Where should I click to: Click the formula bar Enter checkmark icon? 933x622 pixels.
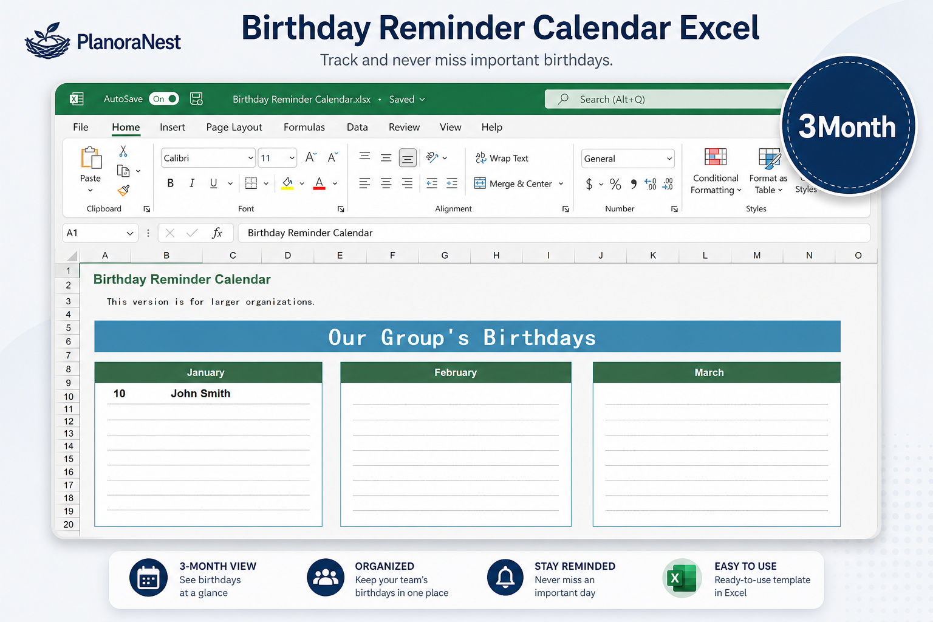192,233
